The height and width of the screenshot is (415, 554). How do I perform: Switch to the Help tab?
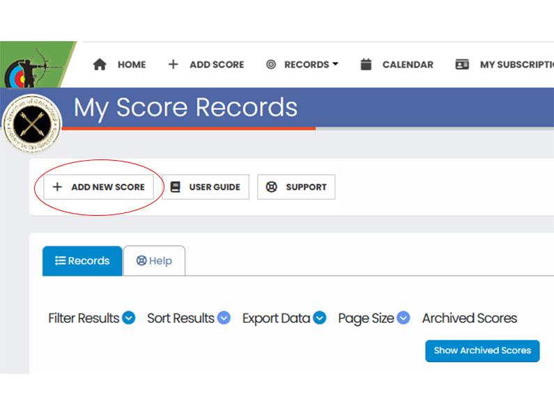point(154,261)
